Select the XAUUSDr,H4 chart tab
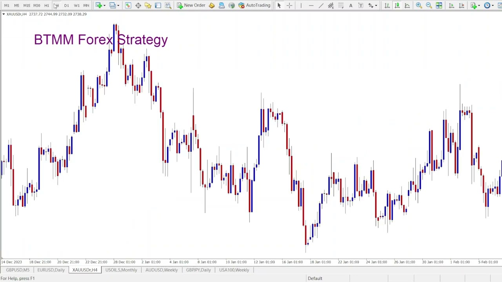Screen dimensions: 502x282 click(85, 270)
